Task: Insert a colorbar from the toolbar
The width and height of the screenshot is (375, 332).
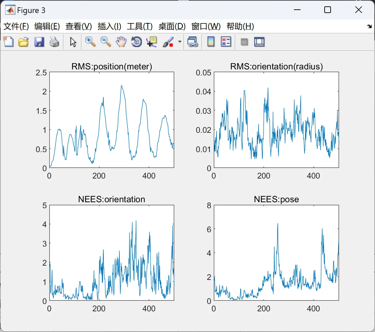Action: pyautogui.click(x=211, y=42)
